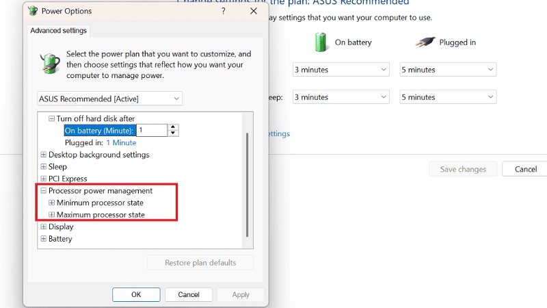Viewport: 547px width, 308px height.
Task: Click the On battery minutes input field
Action: pyautogui.click(x=152, y=130)
